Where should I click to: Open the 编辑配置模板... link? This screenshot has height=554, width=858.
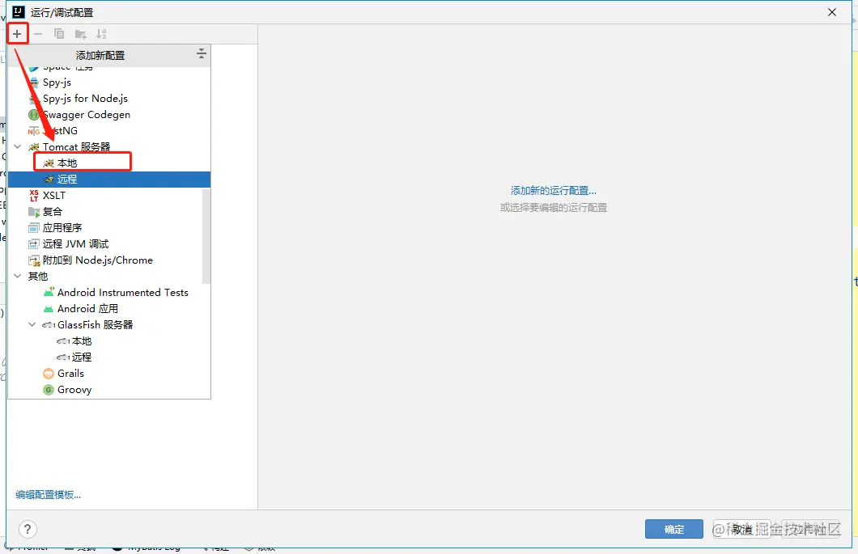(x=48, y=495)
